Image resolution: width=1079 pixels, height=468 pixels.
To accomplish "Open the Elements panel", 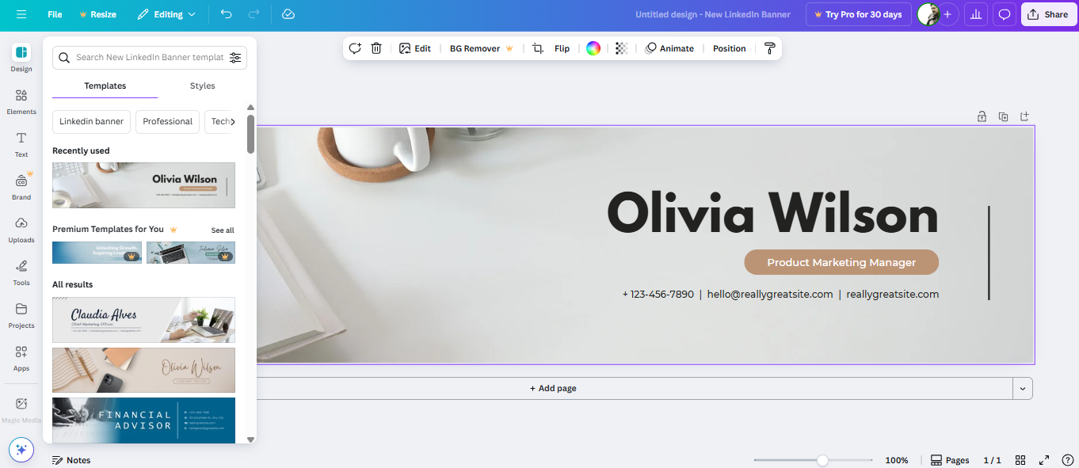I will [21, 101].
